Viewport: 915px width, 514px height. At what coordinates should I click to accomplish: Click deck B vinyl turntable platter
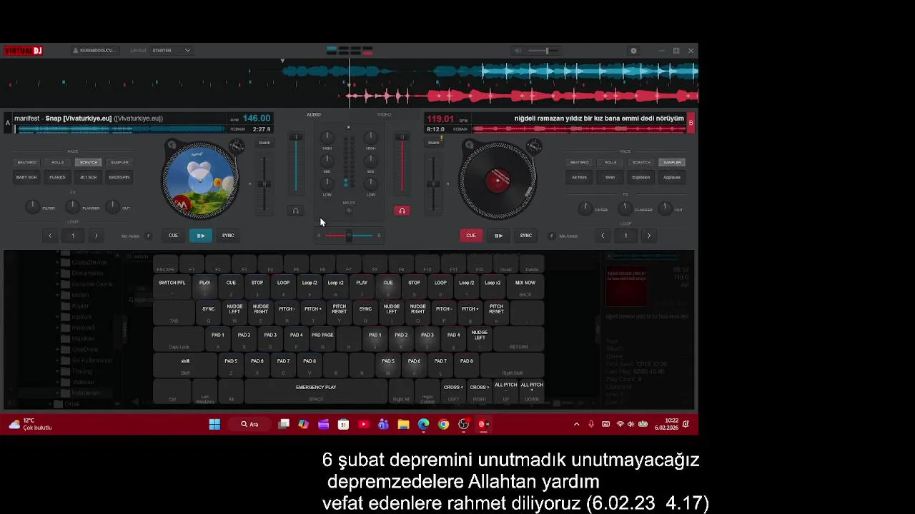498,180
